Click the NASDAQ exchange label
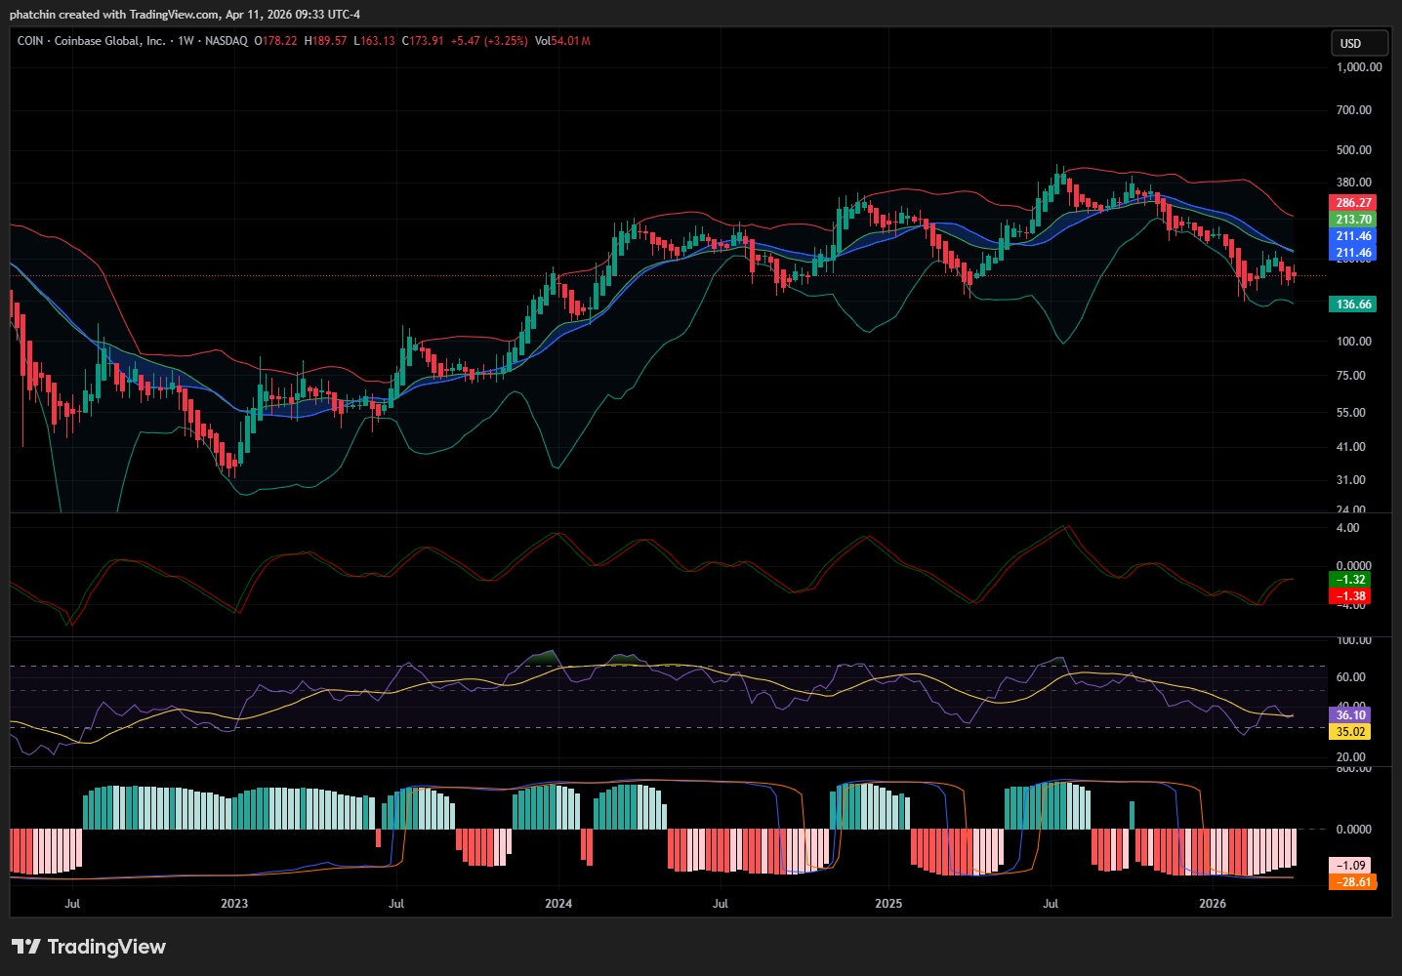This screenshot has width=1402, height=976. point(226,41)
